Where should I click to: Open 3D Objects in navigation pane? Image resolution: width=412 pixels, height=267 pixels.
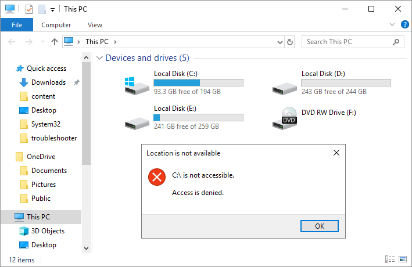point(48,231)
